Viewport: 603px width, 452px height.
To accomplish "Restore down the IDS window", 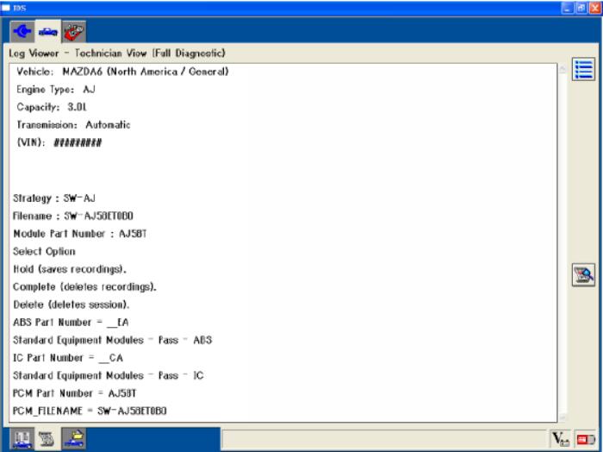I will click(581, 8).
